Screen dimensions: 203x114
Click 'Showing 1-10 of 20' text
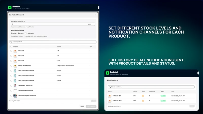click(x=14, y=101)
